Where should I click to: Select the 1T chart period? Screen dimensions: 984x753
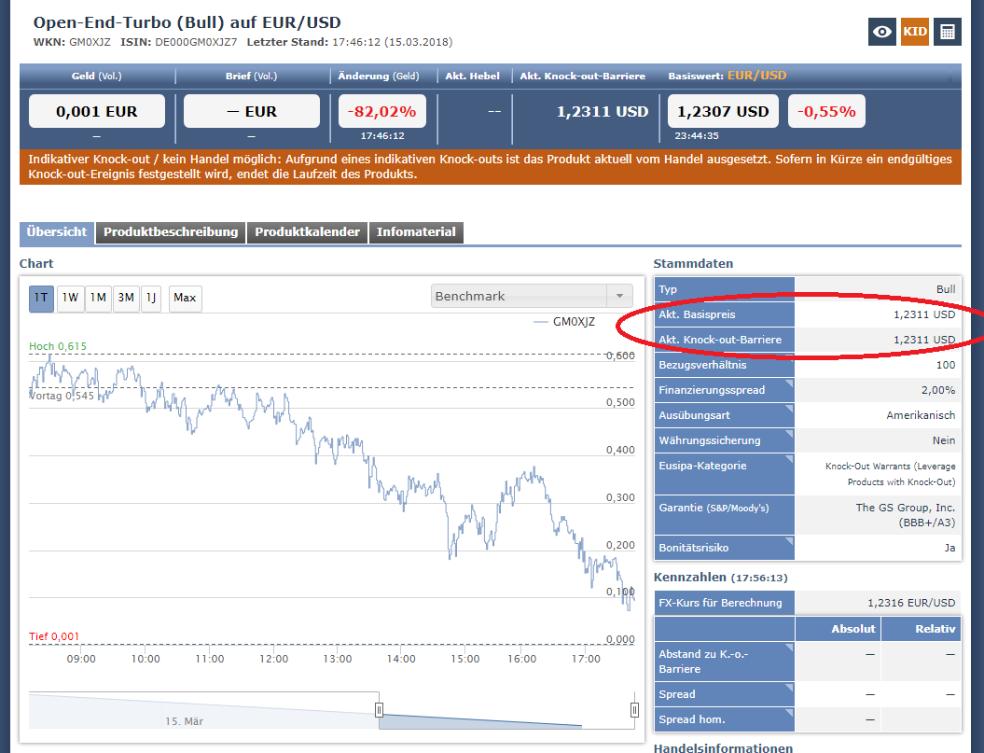[41, 298]
